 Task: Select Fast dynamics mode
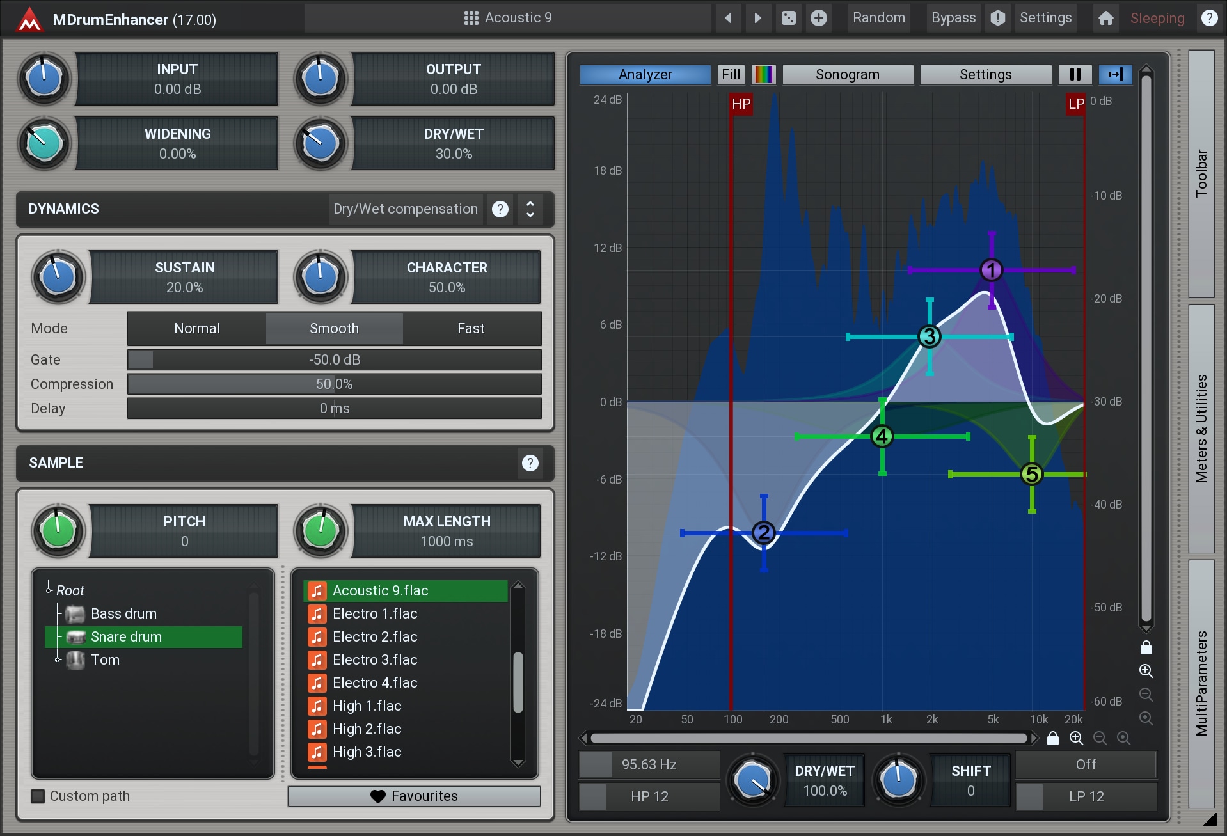[471, 328]
